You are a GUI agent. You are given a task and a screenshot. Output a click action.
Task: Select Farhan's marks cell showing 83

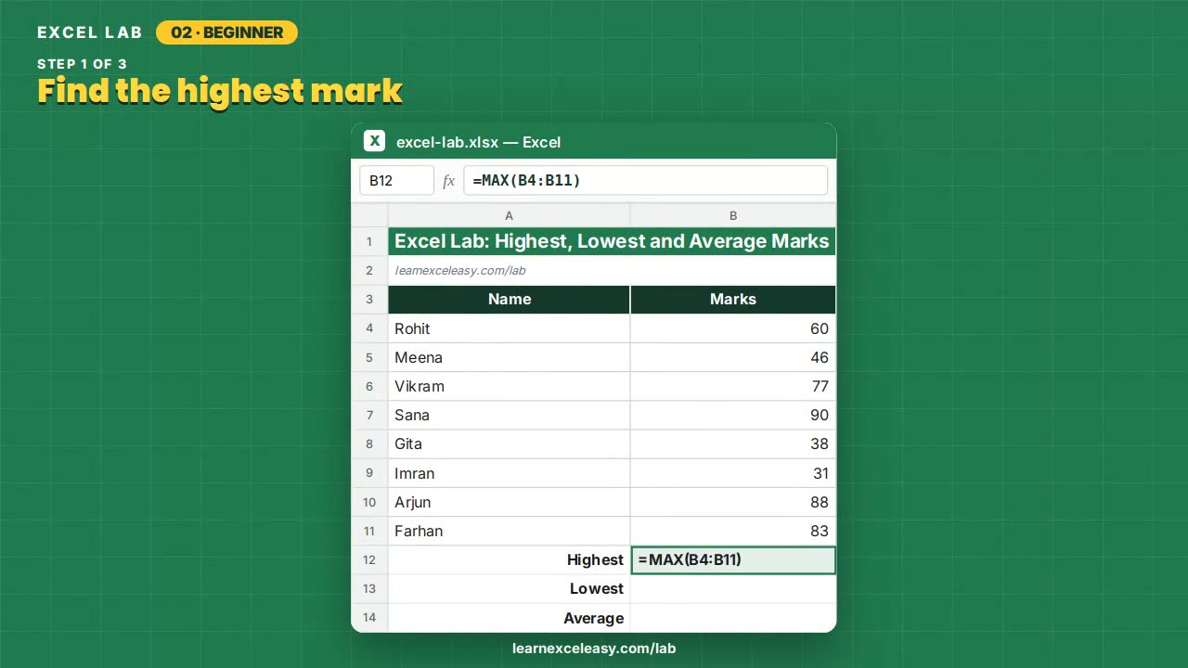(733, 531)
